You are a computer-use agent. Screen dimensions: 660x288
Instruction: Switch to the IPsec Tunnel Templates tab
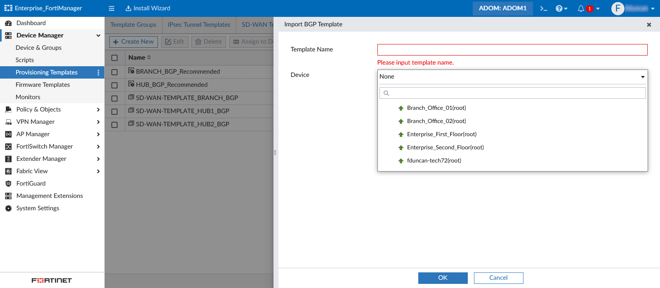(199, 25)
